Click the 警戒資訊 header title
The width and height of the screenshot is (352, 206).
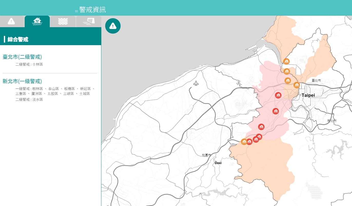[92, 10]
